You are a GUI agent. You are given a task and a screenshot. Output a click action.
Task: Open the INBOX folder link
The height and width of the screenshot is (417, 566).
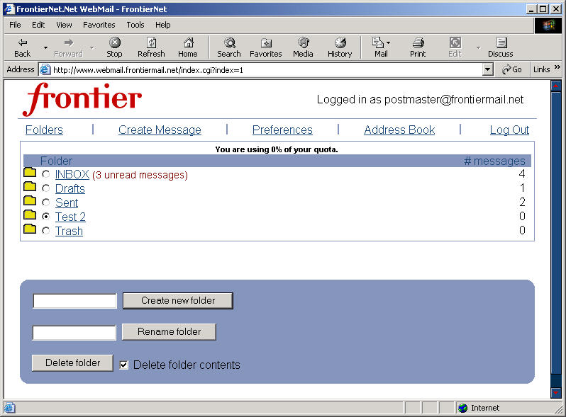coord(72,174)
